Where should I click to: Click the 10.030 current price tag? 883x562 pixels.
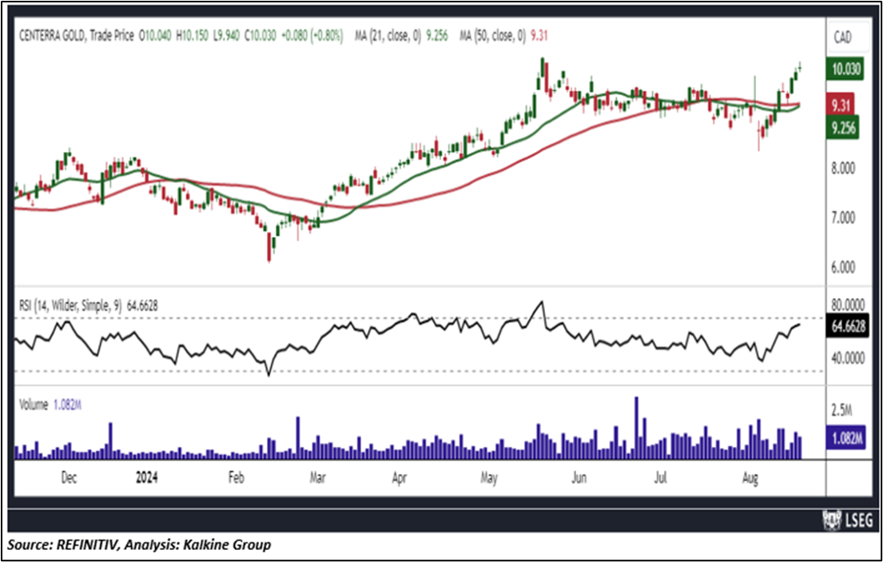click(845, 69)
